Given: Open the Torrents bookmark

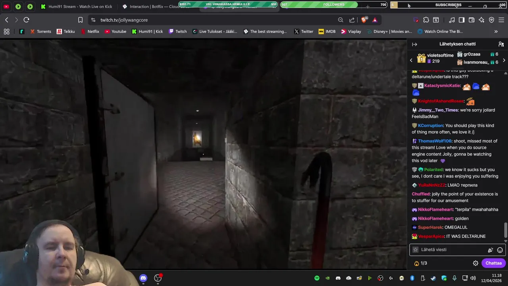Looking at the screenshot, I should click(40, 31).
